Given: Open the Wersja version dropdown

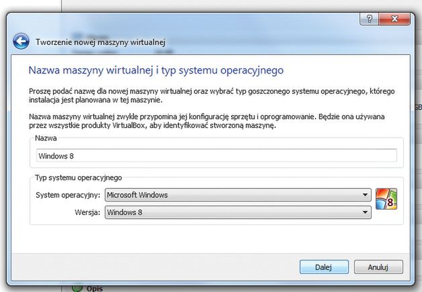Looking at the screenshot, I should 238,212.
